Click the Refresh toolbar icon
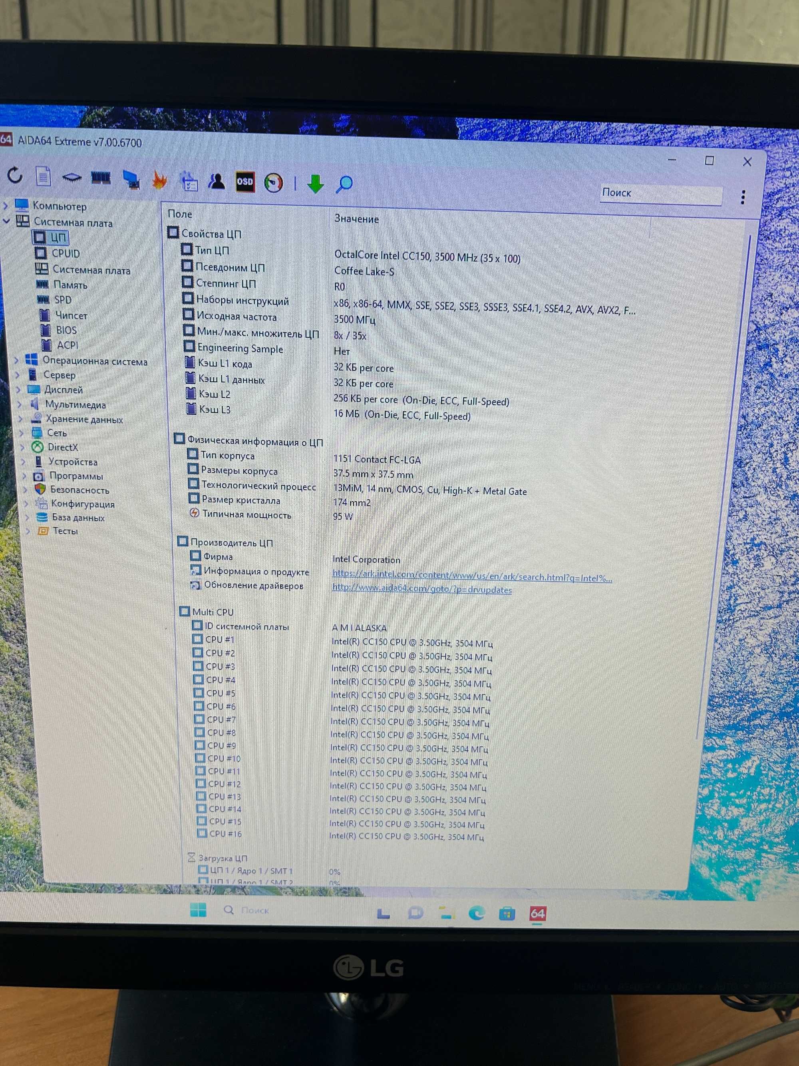This screenshot has width=799, height=1066. point(16,175)
